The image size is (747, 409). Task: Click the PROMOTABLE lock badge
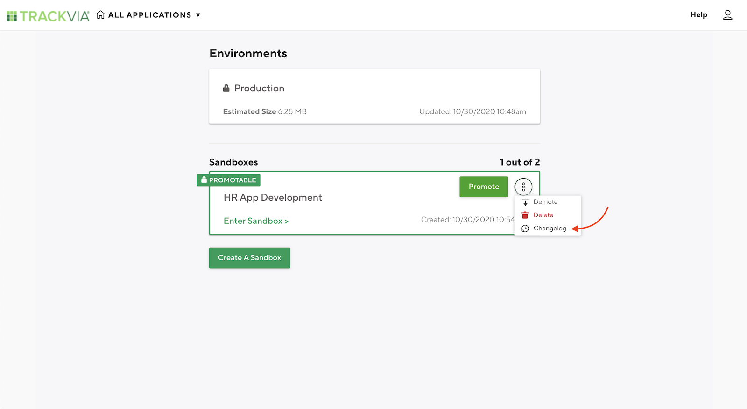(x=229, y=180)
